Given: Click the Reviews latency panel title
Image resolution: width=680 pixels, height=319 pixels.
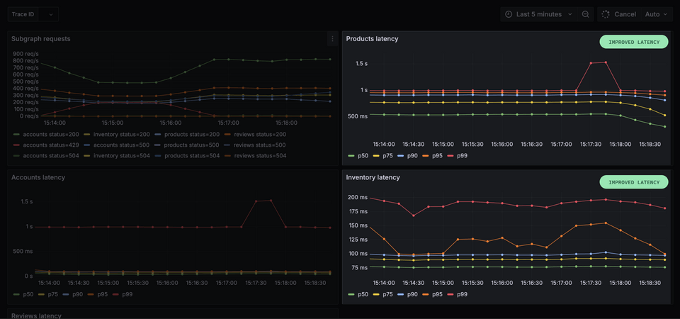Looking at the screenshot, I should [x=36, y=315].
